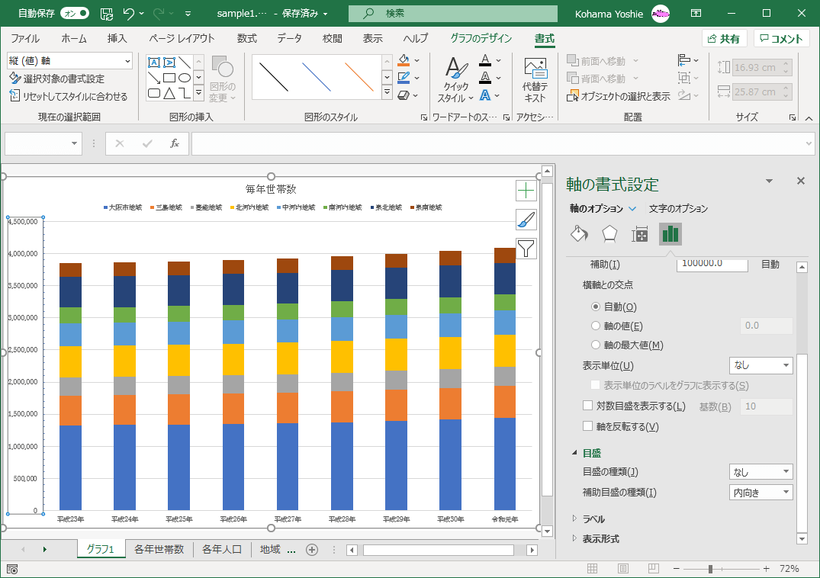This screenshot has height=578, width=820.
Task: Click the Save icon in title bar
Action: pos(107,14)
